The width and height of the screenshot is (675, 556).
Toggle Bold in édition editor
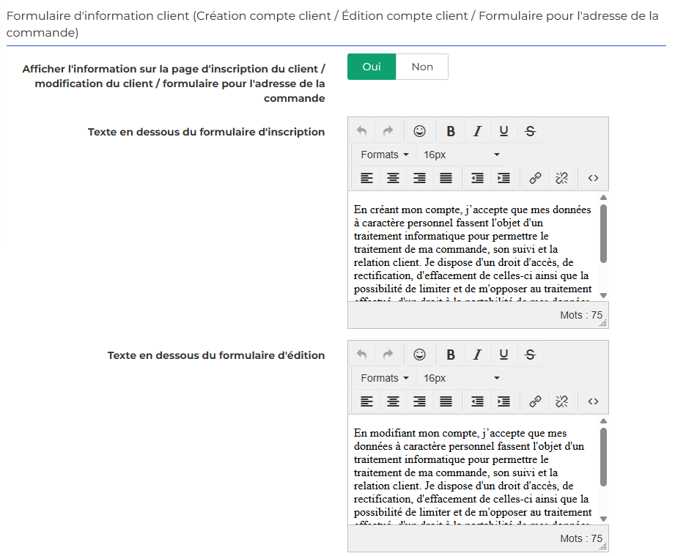pyautogui.click(x=451, y=355)
